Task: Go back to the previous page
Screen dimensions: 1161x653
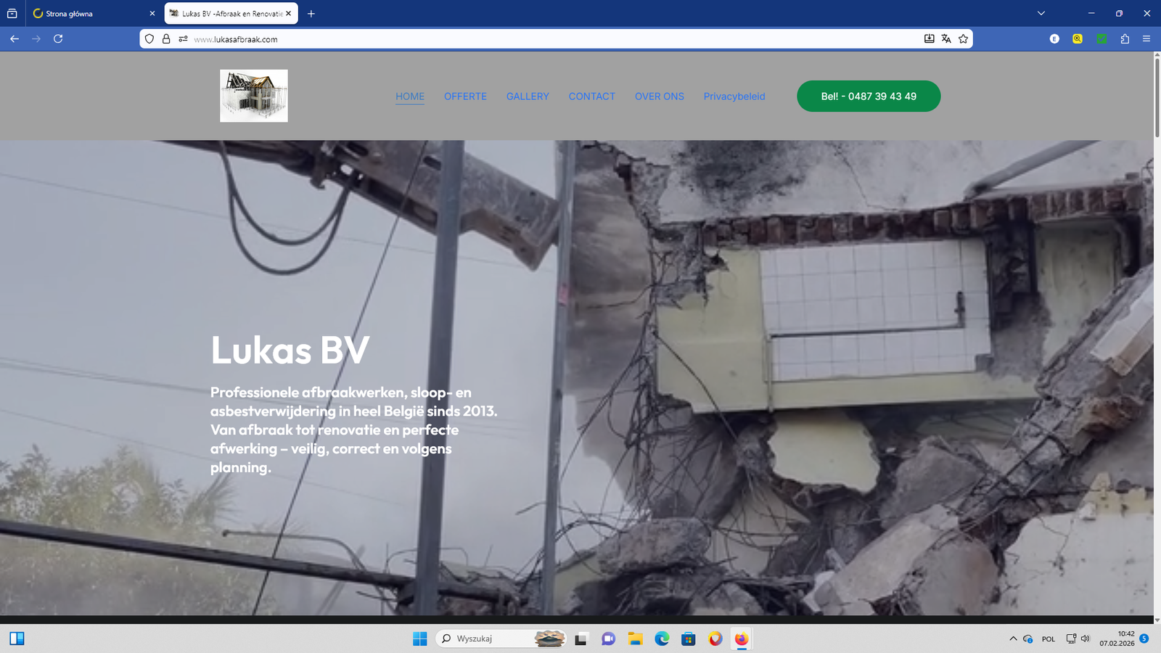Action: 15,39
